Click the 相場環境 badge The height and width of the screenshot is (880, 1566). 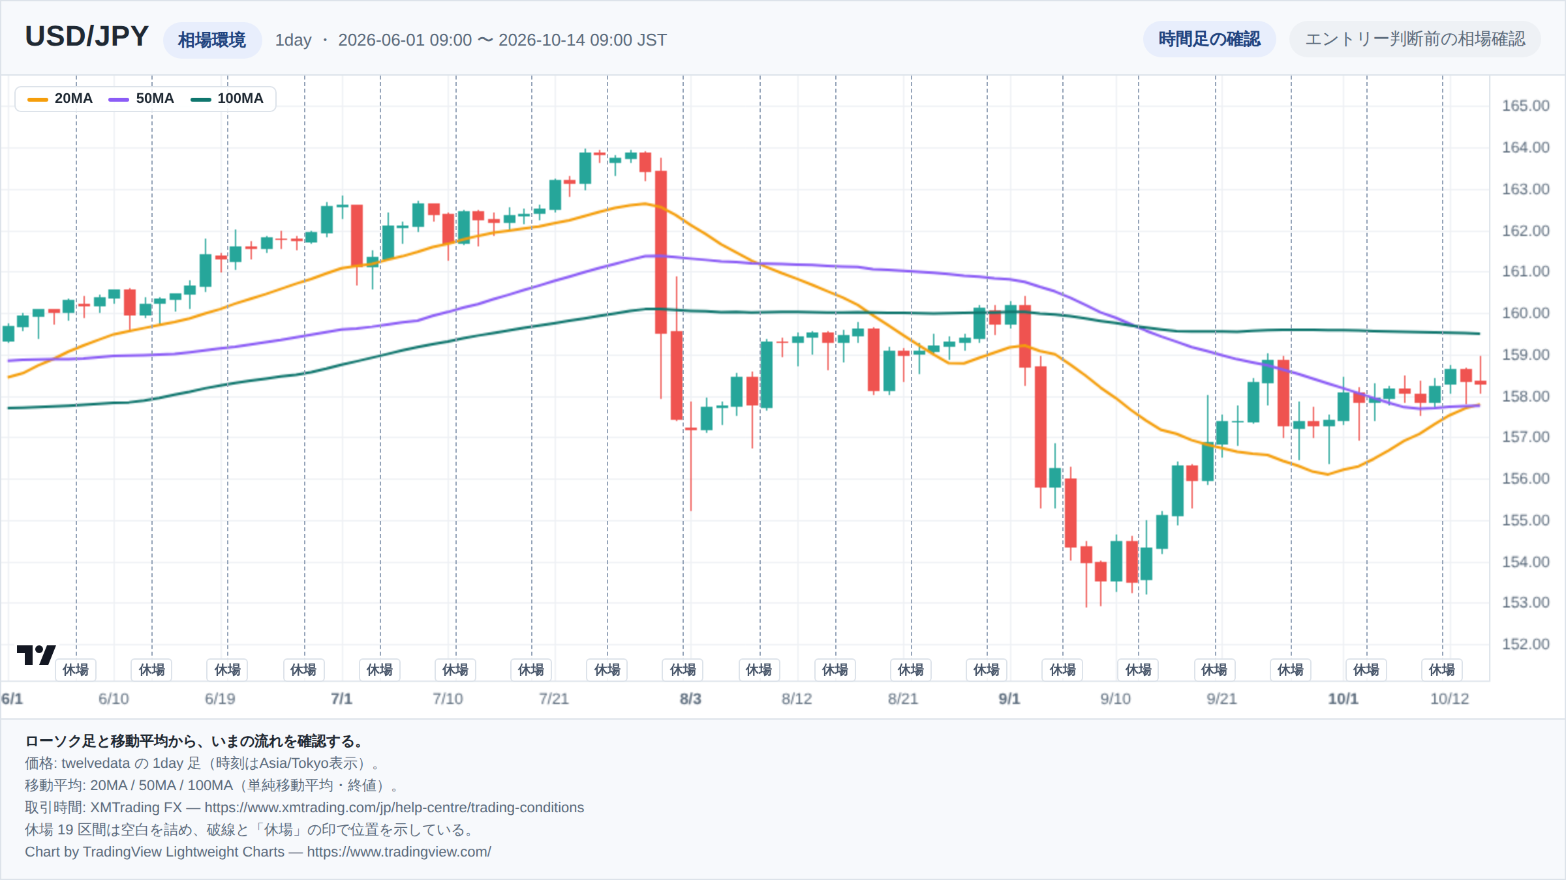click(x=212, y=40)
